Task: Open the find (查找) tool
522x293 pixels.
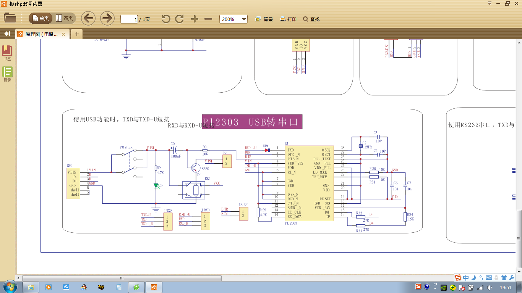Action: pyautogui.click(x=311, y=19)
